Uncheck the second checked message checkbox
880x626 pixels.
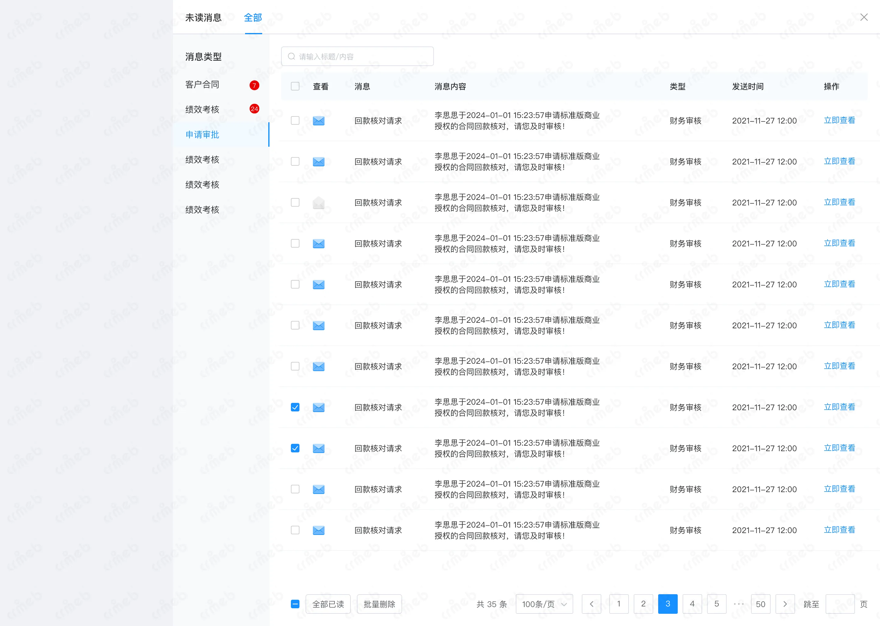click(295, 448)
